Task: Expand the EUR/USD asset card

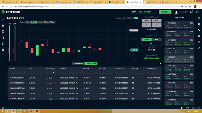Action: pyautogui.click(x=179, y=34)
